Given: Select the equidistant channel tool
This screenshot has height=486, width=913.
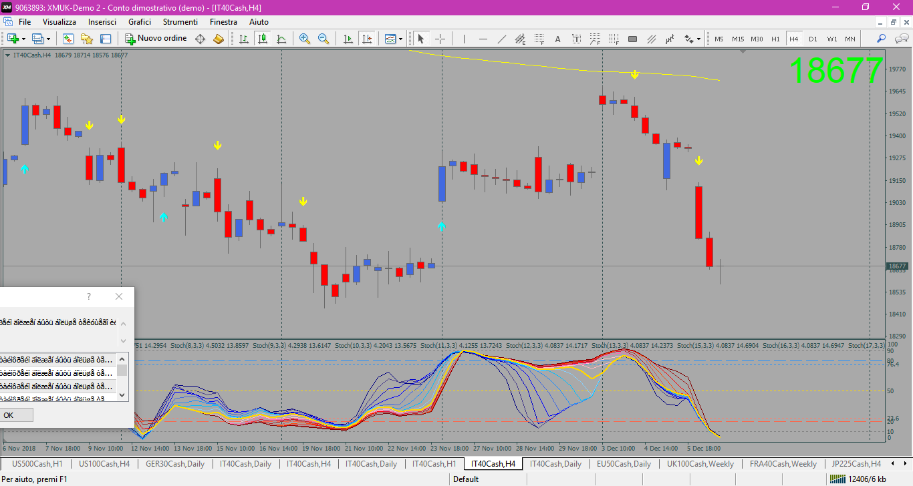Looking at the screenshot, I should click(x=520, y=39).
